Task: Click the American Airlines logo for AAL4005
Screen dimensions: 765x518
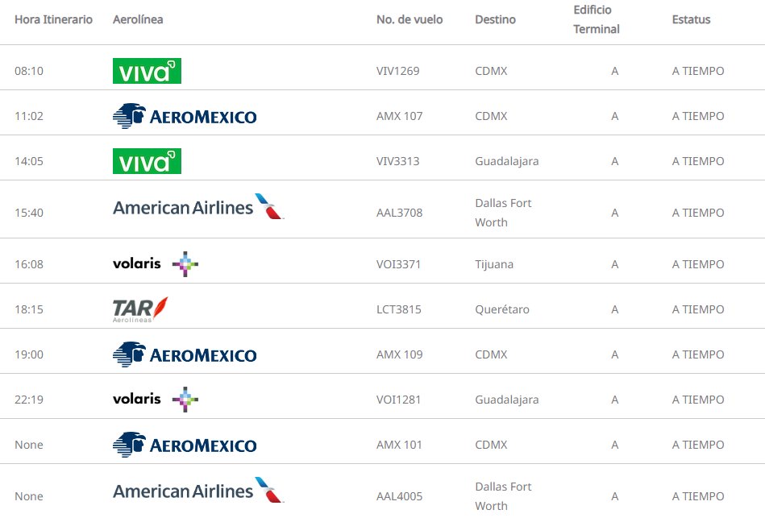Action: [x=198, y=491]
